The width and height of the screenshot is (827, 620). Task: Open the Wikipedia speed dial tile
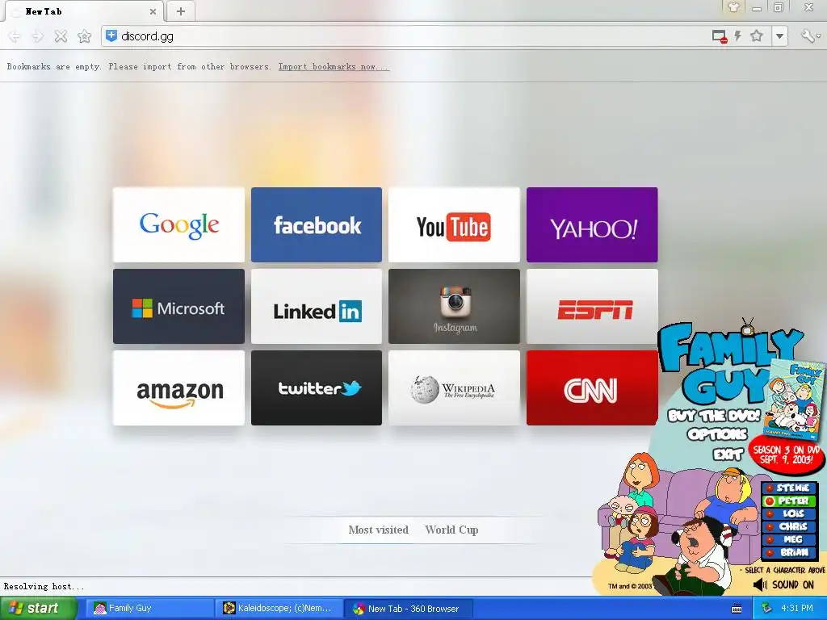(454, 388)
